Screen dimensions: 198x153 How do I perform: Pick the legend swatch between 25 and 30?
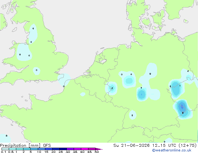tap(63, 149)
